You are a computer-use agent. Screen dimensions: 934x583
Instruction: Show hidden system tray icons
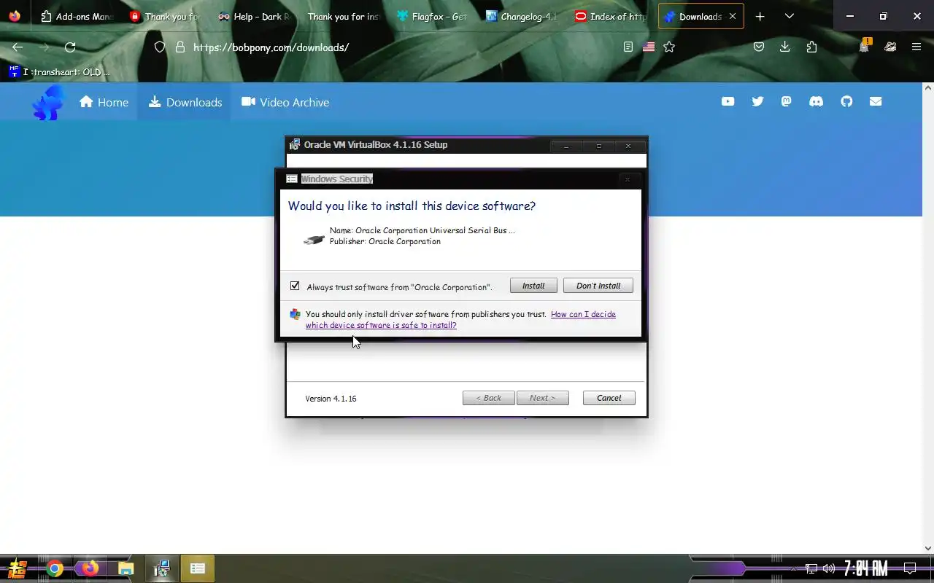pos(794,568)
